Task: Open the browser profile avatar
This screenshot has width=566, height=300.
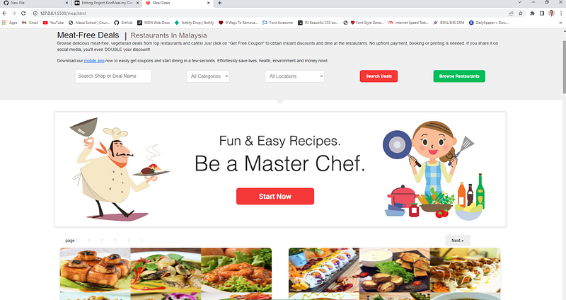Action: click(x=551, y=13)
